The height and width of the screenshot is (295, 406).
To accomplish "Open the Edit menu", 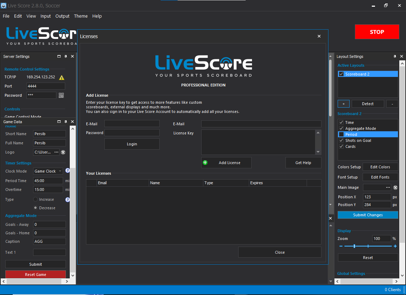I will click(18, 16).
